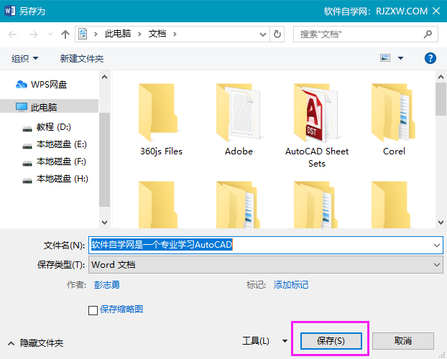The image size is (447, 359).
Task: Click the file list scrollbar thumb
Action: pos(441,99)
